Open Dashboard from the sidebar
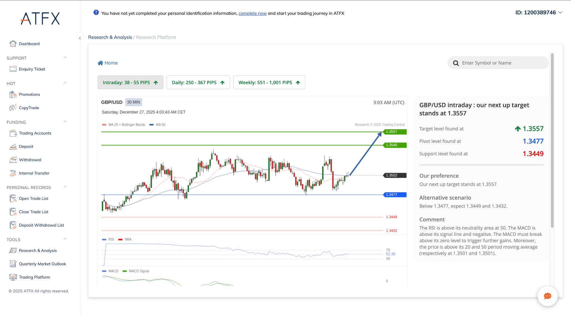The width and height of the screenshot is (571, 316). click(29, 44)
